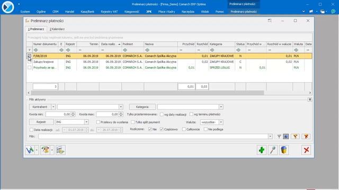Clear filter with red X funnel icon

[x=306, y=136]
